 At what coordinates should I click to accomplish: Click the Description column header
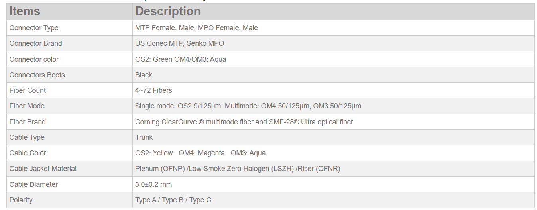(168, 11)
